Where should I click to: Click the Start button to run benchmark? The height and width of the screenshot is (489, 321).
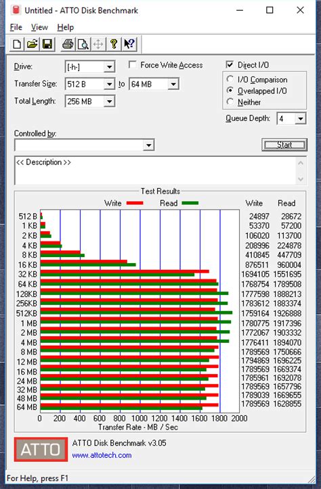point(284,145)
